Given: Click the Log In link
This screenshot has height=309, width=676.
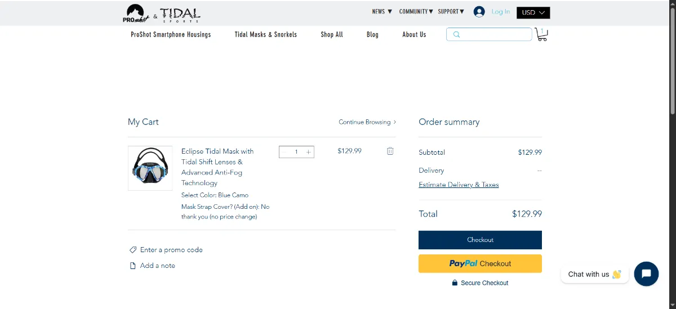Looking at the screenshot, I should click(x=501, y=11).
